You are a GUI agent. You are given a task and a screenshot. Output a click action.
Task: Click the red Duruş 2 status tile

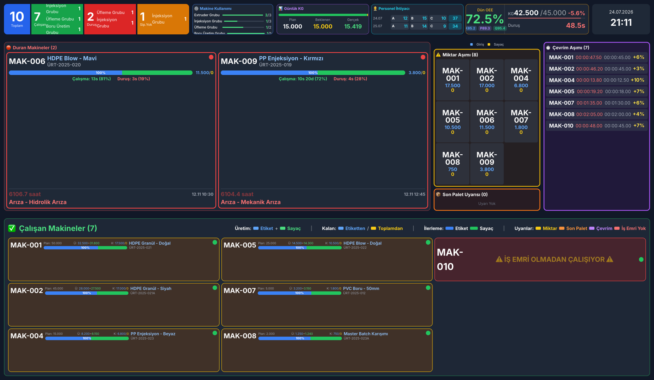point(110,19)
